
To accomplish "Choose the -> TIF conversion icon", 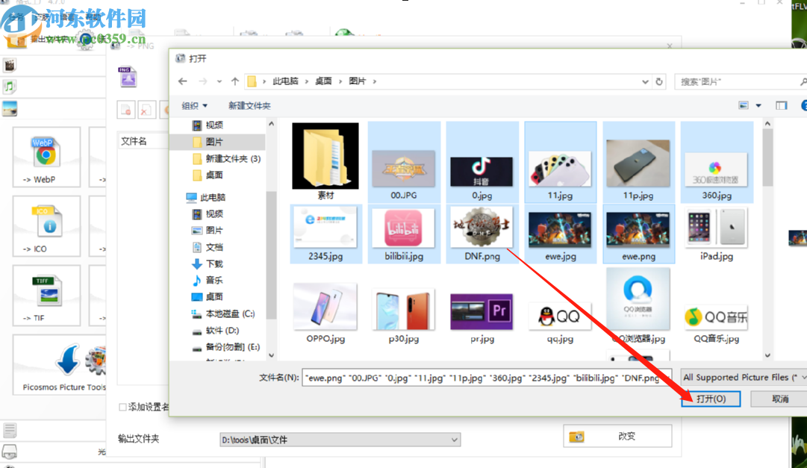I will 46,295.
